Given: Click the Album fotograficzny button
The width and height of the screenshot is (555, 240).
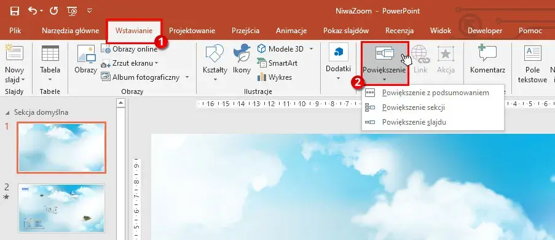Looking at the screenshot, I should click(141, 77).
